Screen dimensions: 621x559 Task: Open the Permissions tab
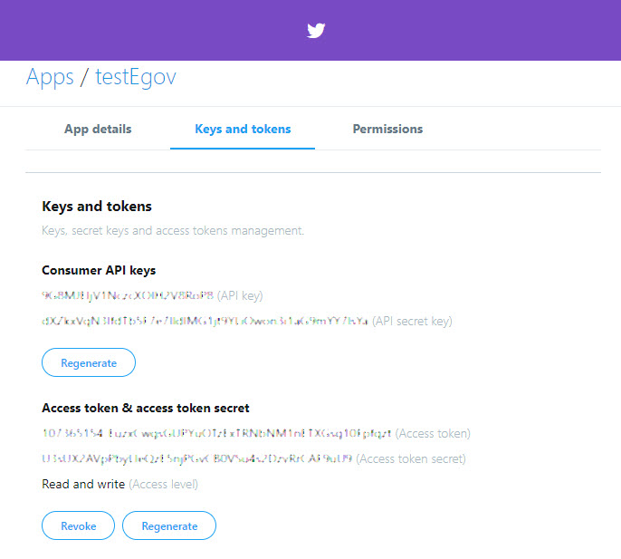[387, 129]
